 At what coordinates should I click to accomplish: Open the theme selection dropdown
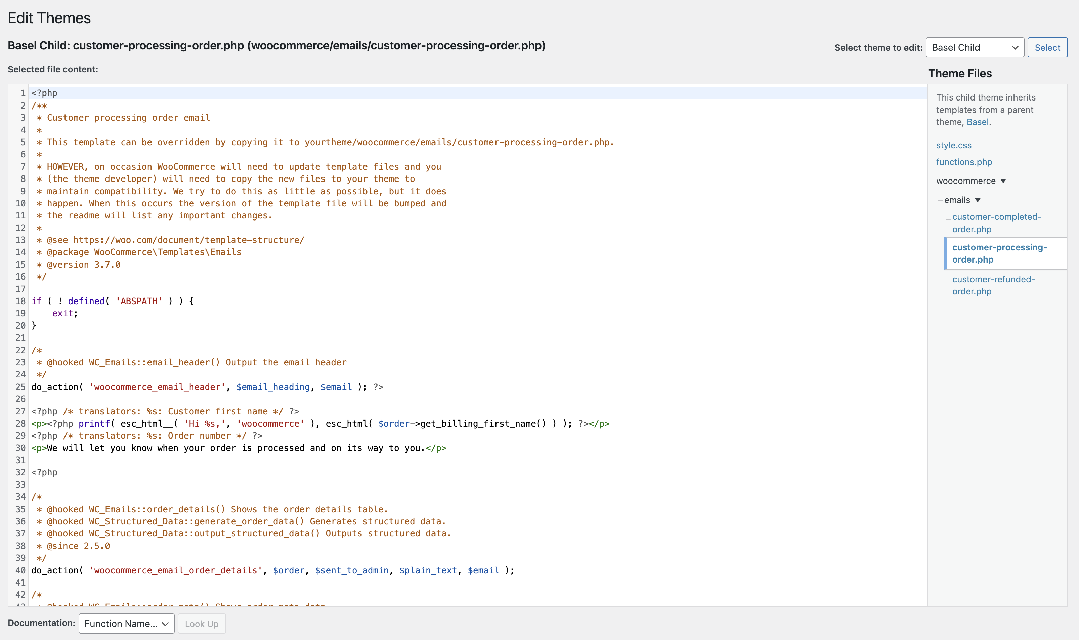click(974, 47)
